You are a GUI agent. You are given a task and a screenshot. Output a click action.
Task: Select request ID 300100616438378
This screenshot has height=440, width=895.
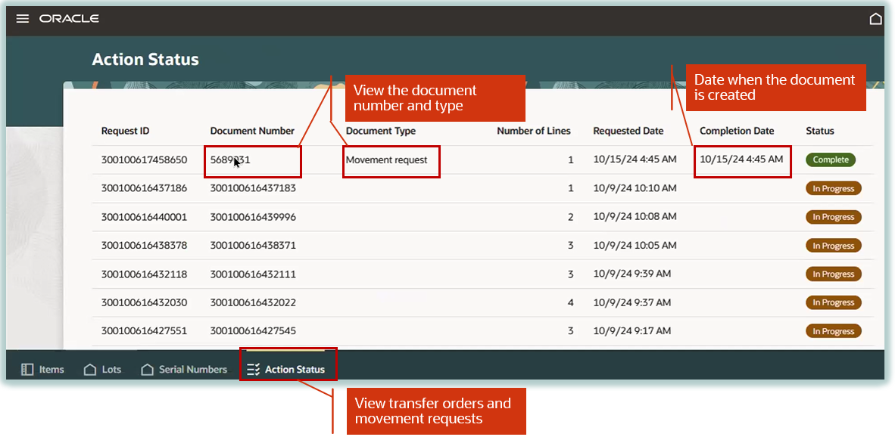pyautogui.click(x=144, y=246)
